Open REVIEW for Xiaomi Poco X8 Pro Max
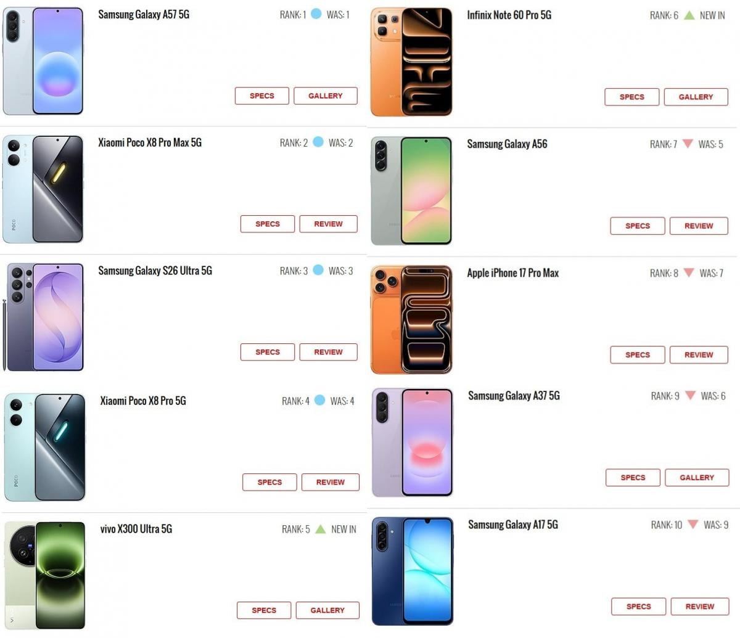The height and width of the screenshot is (638, 740). (x=328, y=224)
